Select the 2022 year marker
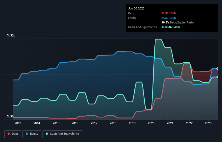Image resolution: width=222 pixels, height=142 pixels. pos(189,123)
